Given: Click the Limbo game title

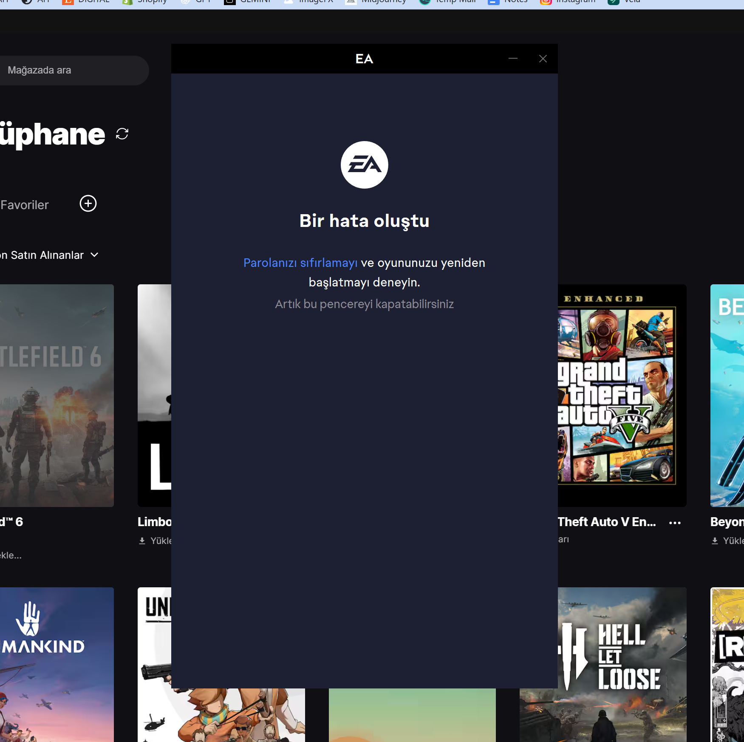Looking at the screenshot, I should pyautogui.click(x=154, y=522).
